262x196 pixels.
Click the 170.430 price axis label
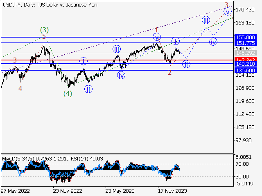(x=245, y=10)
